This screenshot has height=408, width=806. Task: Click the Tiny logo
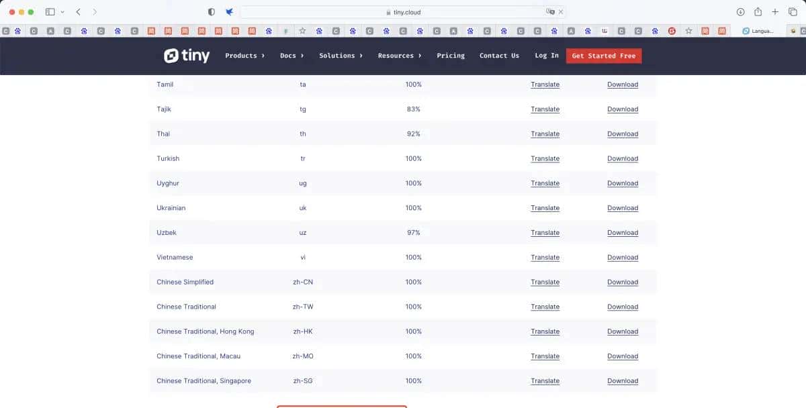coord(187,56)
